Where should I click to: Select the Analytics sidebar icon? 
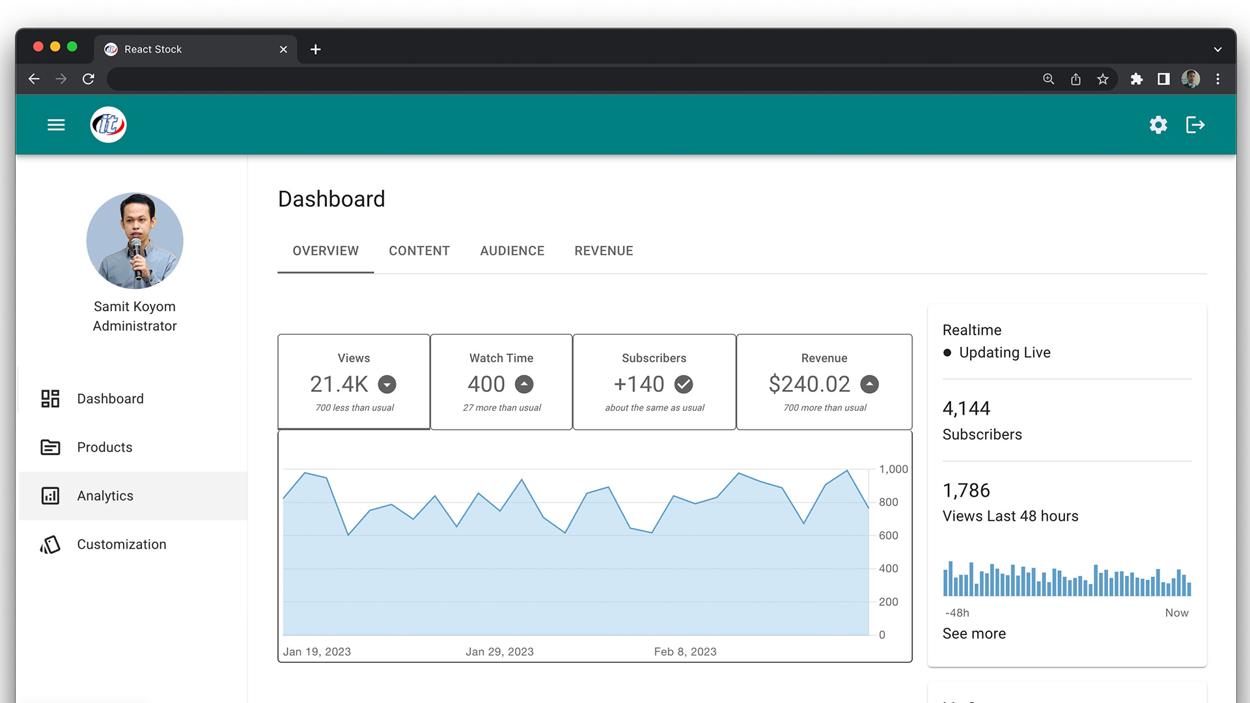(49, 495)
